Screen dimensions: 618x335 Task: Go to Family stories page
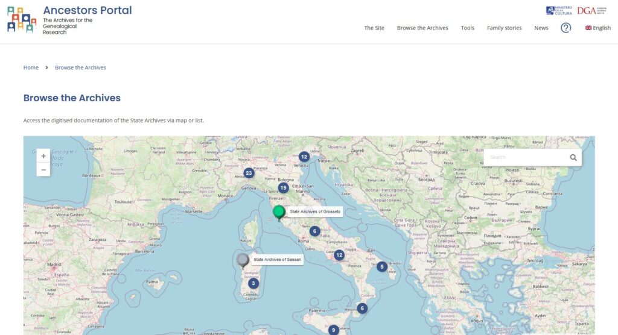pyautogui.click(x=504, y=28)
